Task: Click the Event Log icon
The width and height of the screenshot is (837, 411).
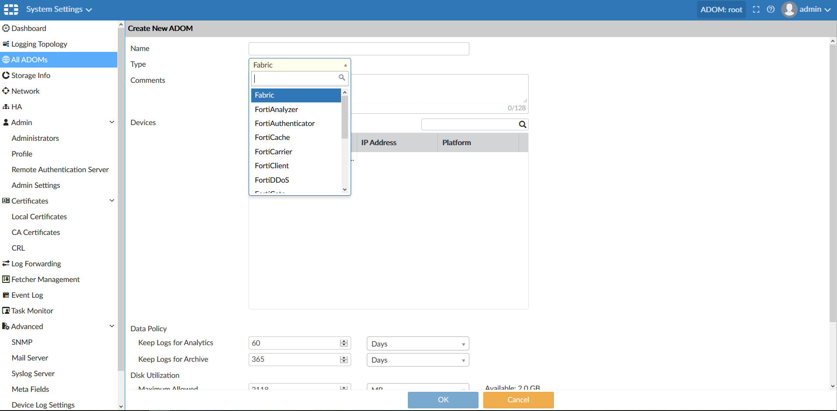Action: tap(6, 295)
